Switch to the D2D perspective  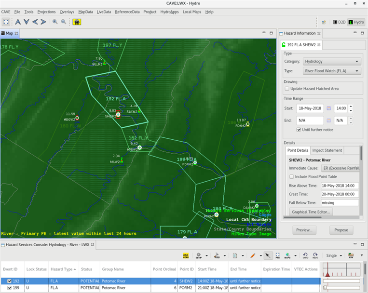point(340,22)
